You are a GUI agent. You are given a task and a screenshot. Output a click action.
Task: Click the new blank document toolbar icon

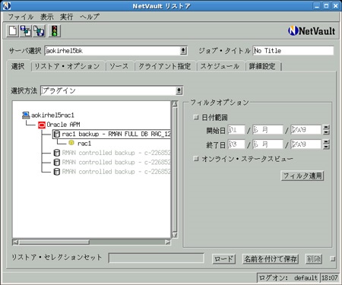click(x=13, y=31)
